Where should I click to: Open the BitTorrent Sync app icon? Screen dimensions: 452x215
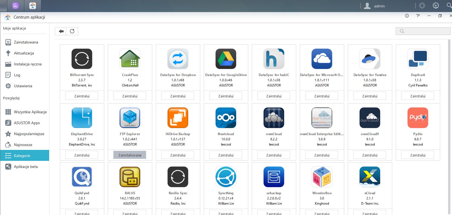[x=82, y=59]
